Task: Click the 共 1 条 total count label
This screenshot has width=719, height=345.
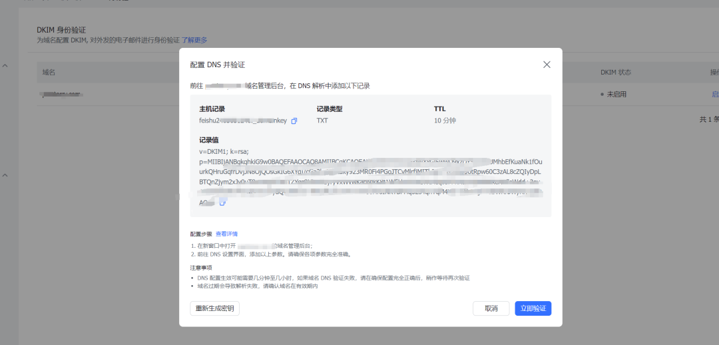Action: click(708, 119)
